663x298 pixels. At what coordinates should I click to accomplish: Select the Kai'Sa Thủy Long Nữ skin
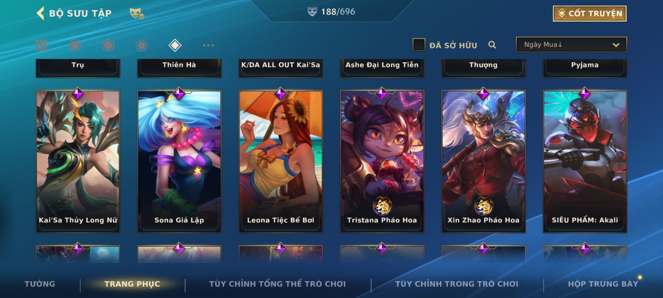pyautogui.click(x=78, y=161)
